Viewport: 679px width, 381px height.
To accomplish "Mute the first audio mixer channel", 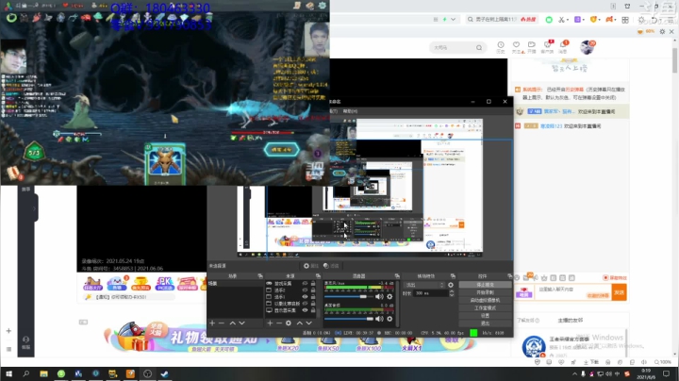I will coord(379,296).
